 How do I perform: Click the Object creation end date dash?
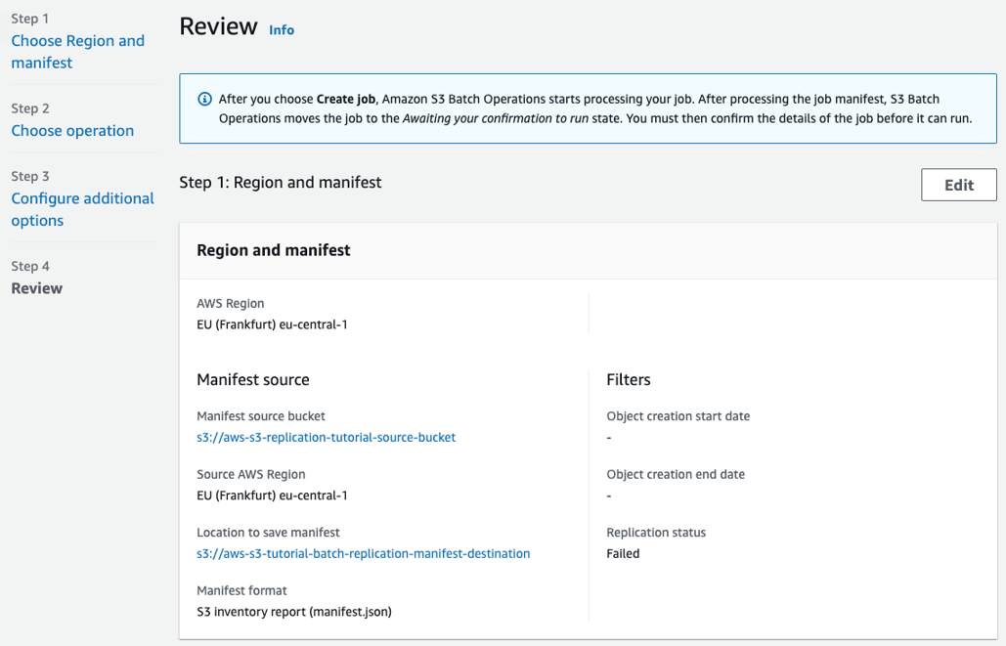(x=608, y=495)
